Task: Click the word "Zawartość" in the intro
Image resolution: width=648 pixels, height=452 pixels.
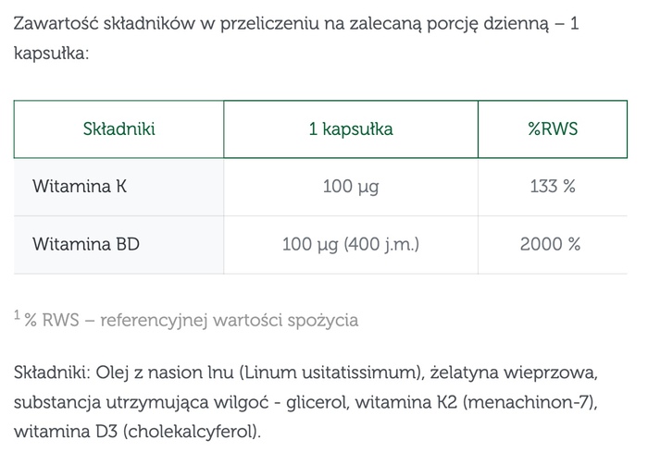Action: 56,21
